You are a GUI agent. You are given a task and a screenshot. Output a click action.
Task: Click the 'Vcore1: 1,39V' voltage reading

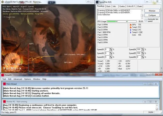click(104, 61)
